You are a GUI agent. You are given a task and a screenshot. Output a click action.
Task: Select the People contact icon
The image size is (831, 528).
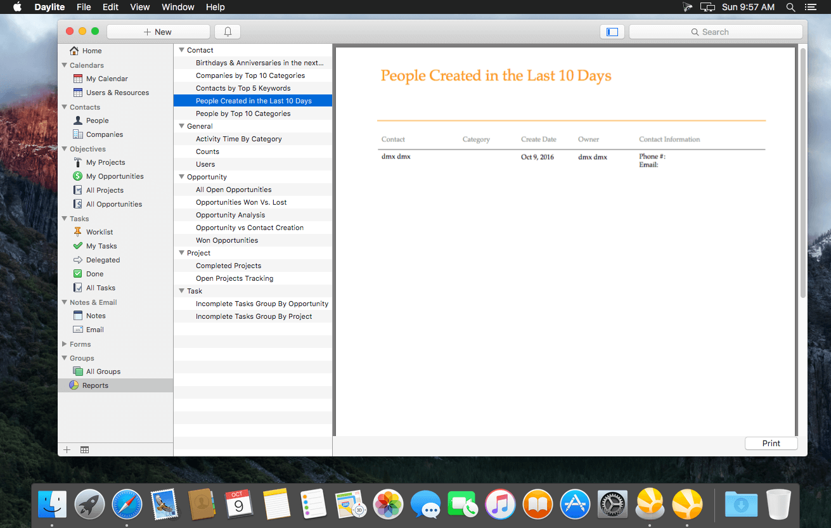[78, 120]
